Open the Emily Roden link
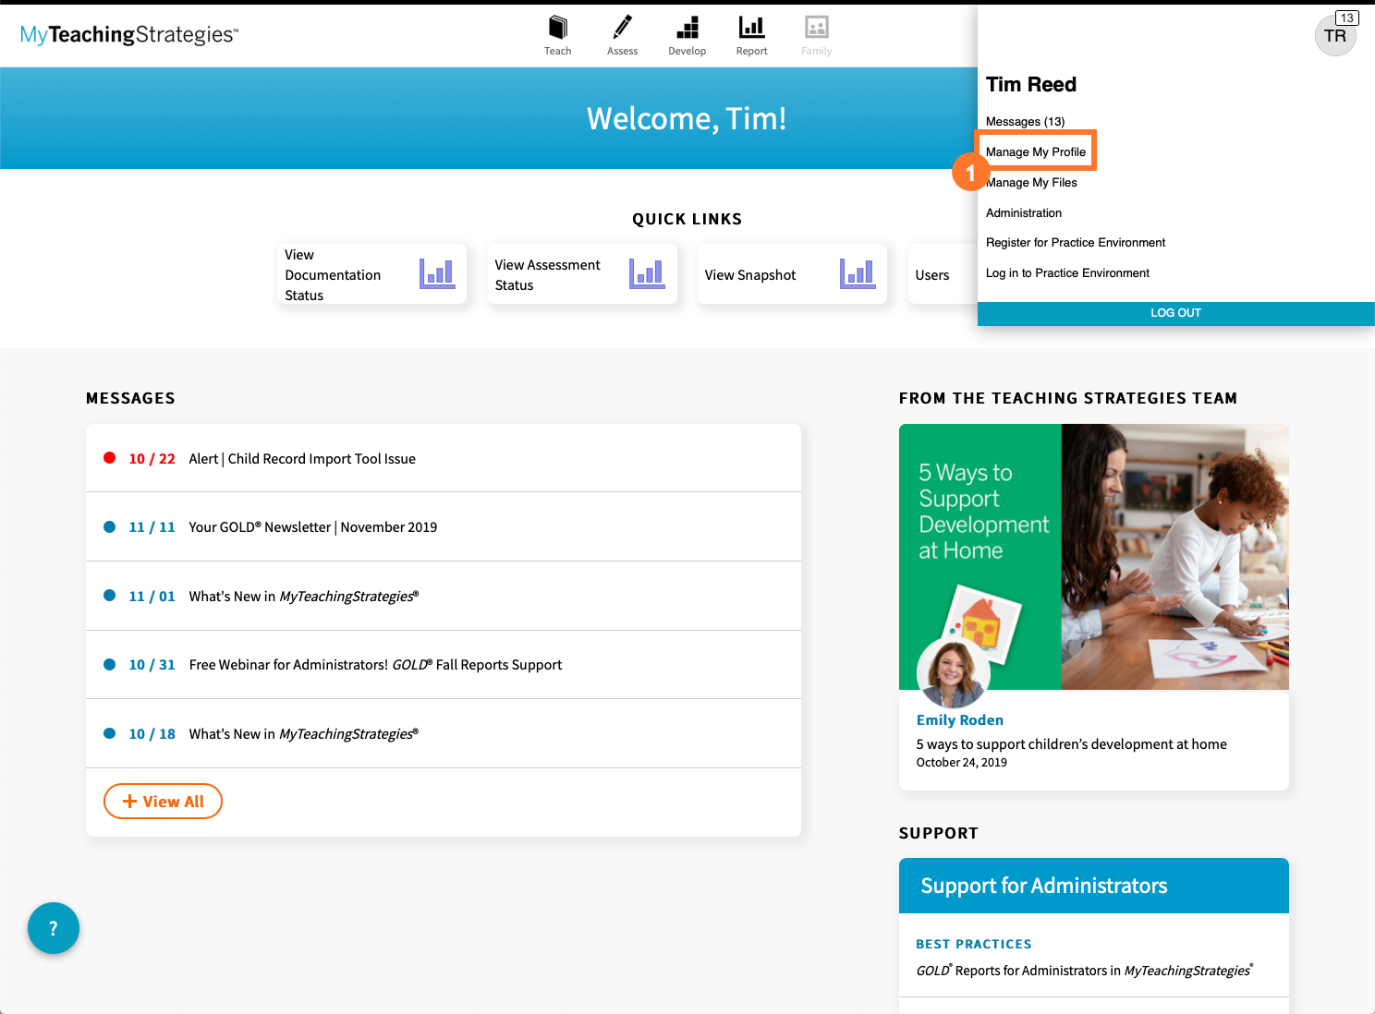The height and width of the screenshot is (1014, 1375). [x=959, y=719]
